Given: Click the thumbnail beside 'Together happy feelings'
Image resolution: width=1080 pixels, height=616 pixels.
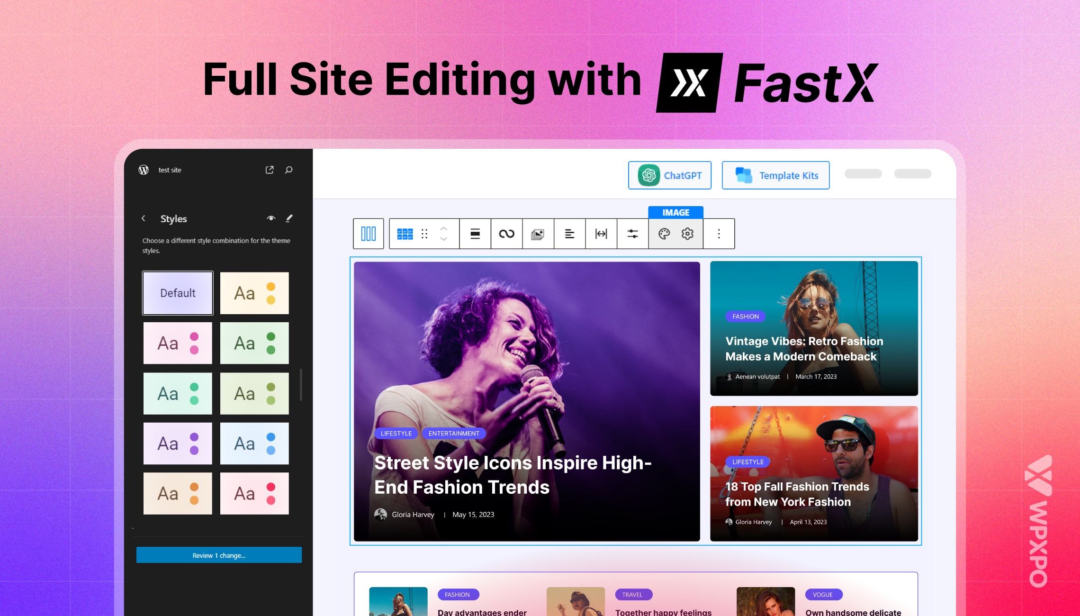Looking at the screenshot, I should [576, 601].
